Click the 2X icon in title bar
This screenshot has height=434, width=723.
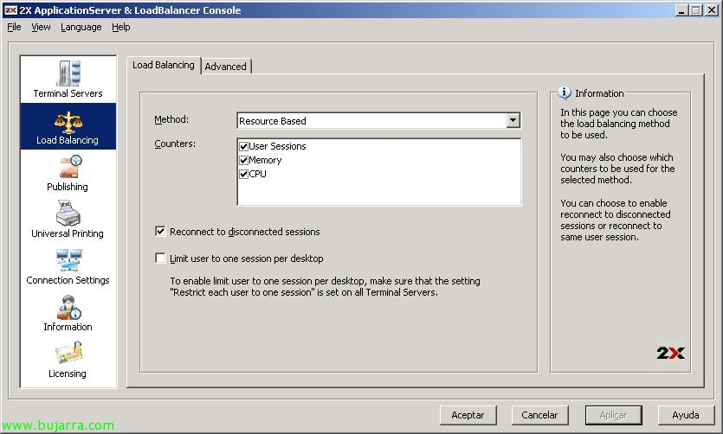pyautogui.click(x=10, y=10)
